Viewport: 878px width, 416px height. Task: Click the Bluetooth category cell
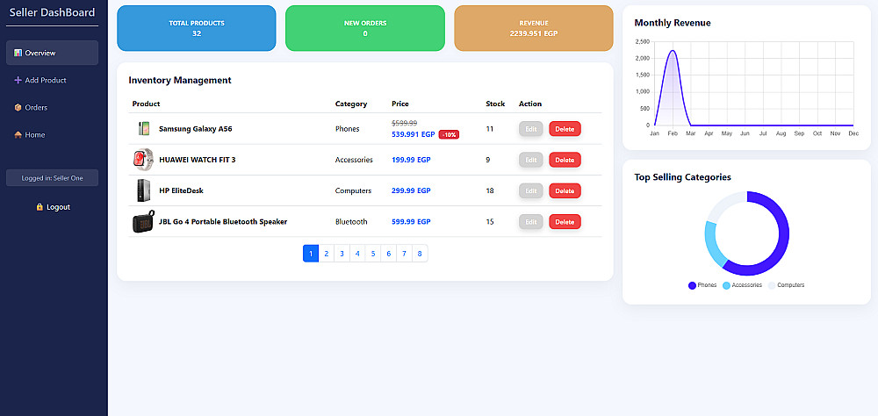(351, 222)
